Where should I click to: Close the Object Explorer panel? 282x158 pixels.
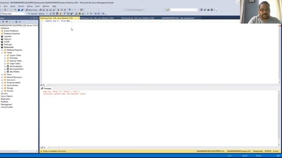click(x=37, y=18)
